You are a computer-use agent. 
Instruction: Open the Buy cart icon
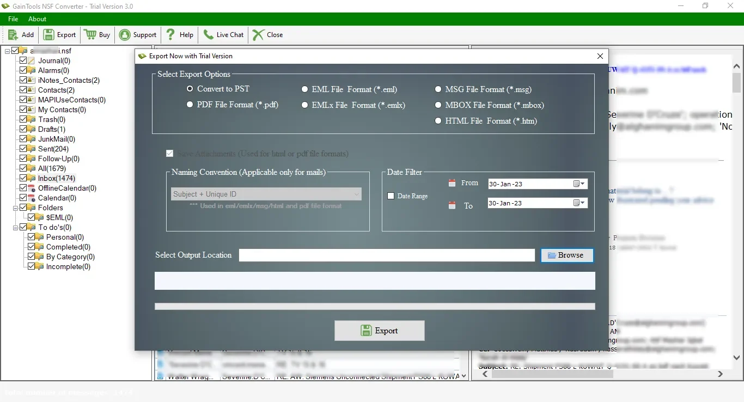click(90, 35)
